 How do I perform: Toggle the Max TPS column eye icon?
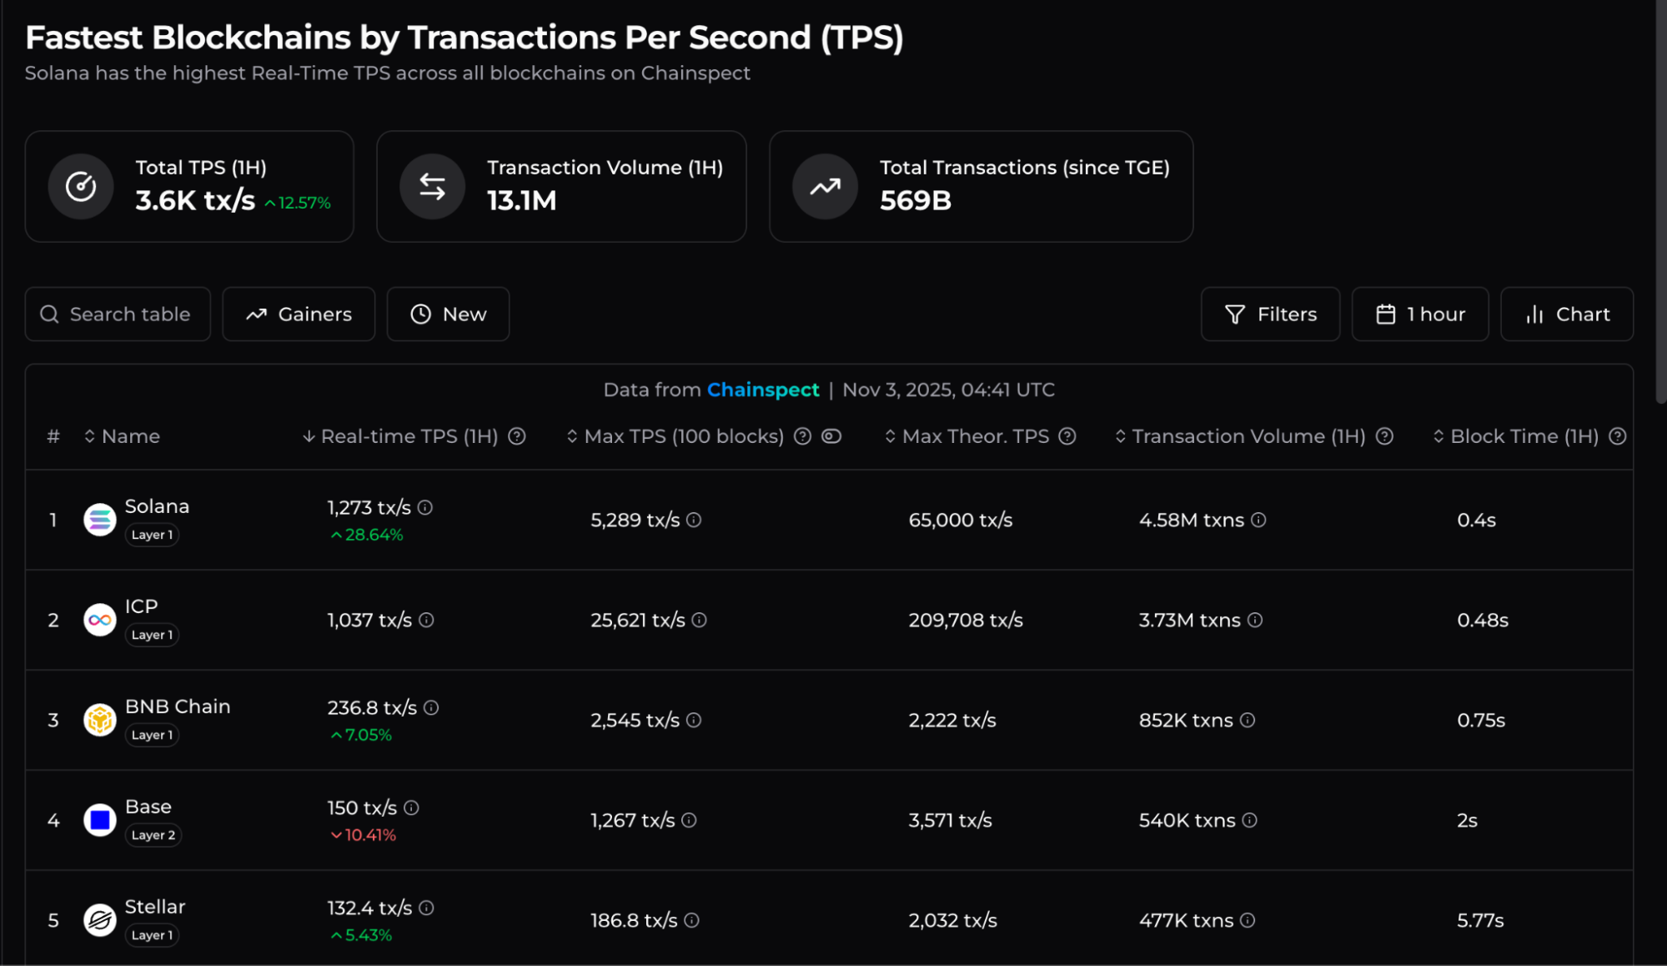coord(831,436)
